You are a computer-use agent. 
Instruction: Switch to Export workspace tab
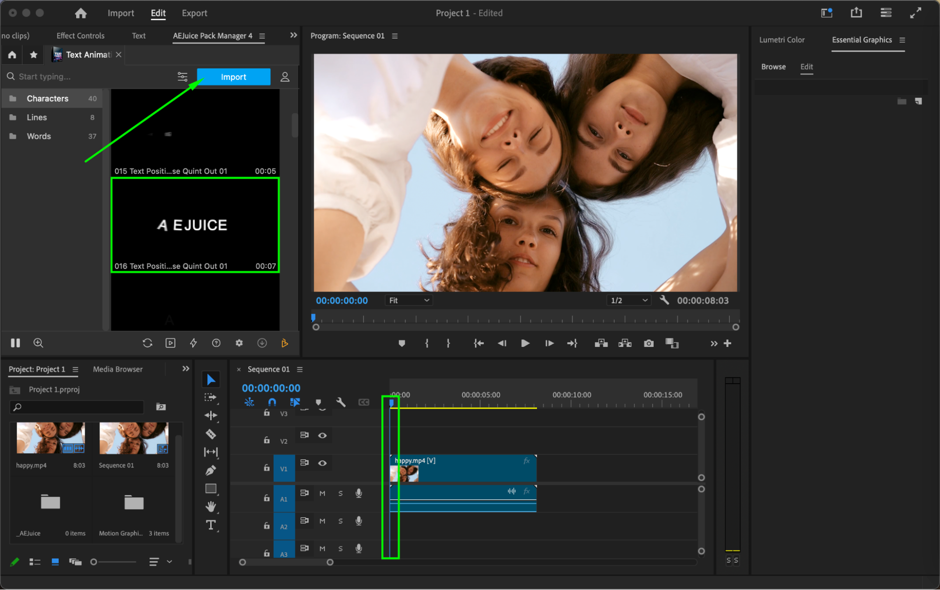click(x=194, y=13)
